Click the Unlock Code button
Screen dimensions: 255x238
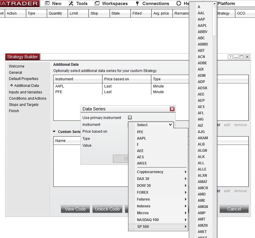coord(107,209)
